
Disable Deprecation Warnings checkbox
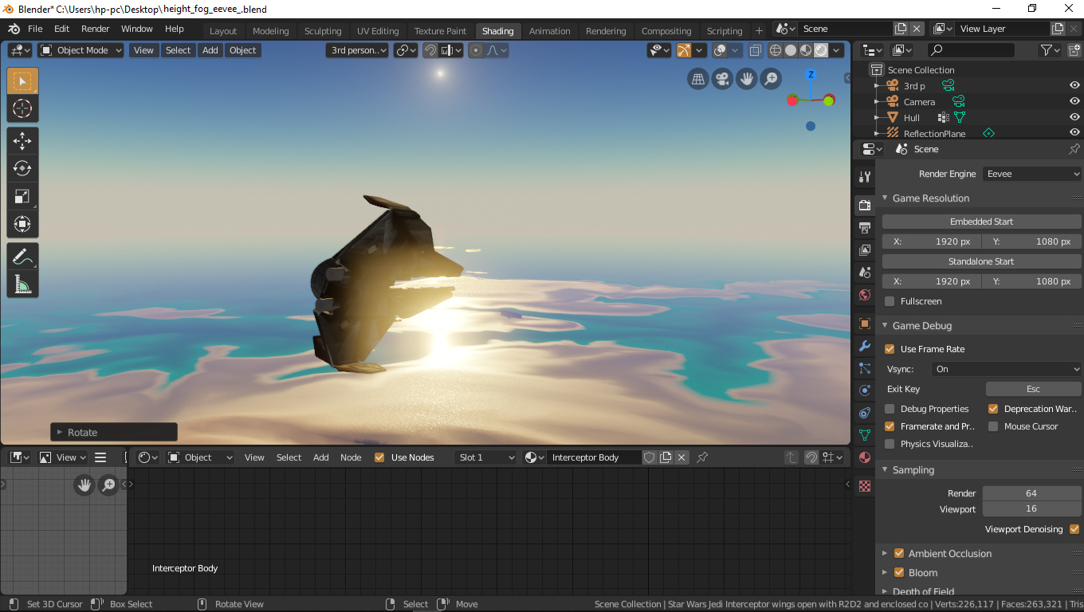(993, 409)
